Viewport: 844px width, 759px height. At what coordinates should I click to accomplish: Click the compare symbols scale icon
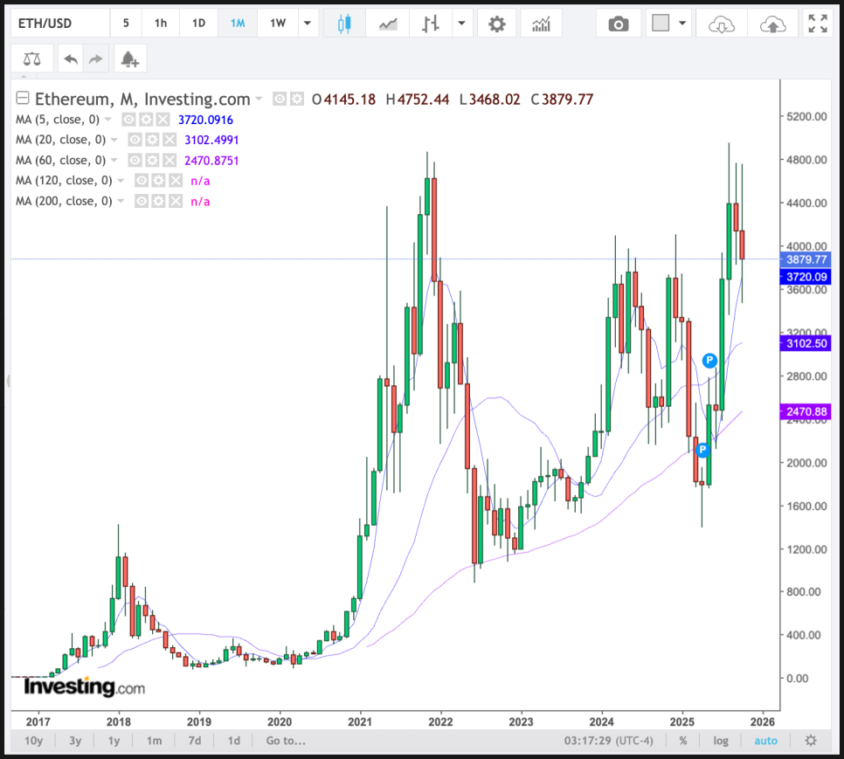click(32, 59)
